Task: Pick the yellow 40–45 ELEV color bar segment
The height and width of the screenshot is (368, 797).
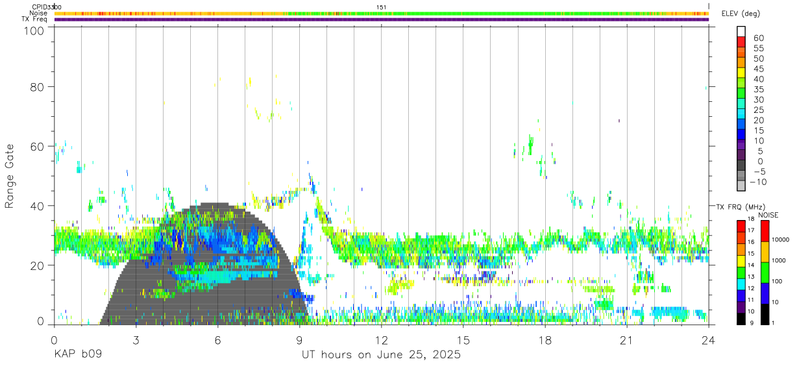Action: [741, 73]
